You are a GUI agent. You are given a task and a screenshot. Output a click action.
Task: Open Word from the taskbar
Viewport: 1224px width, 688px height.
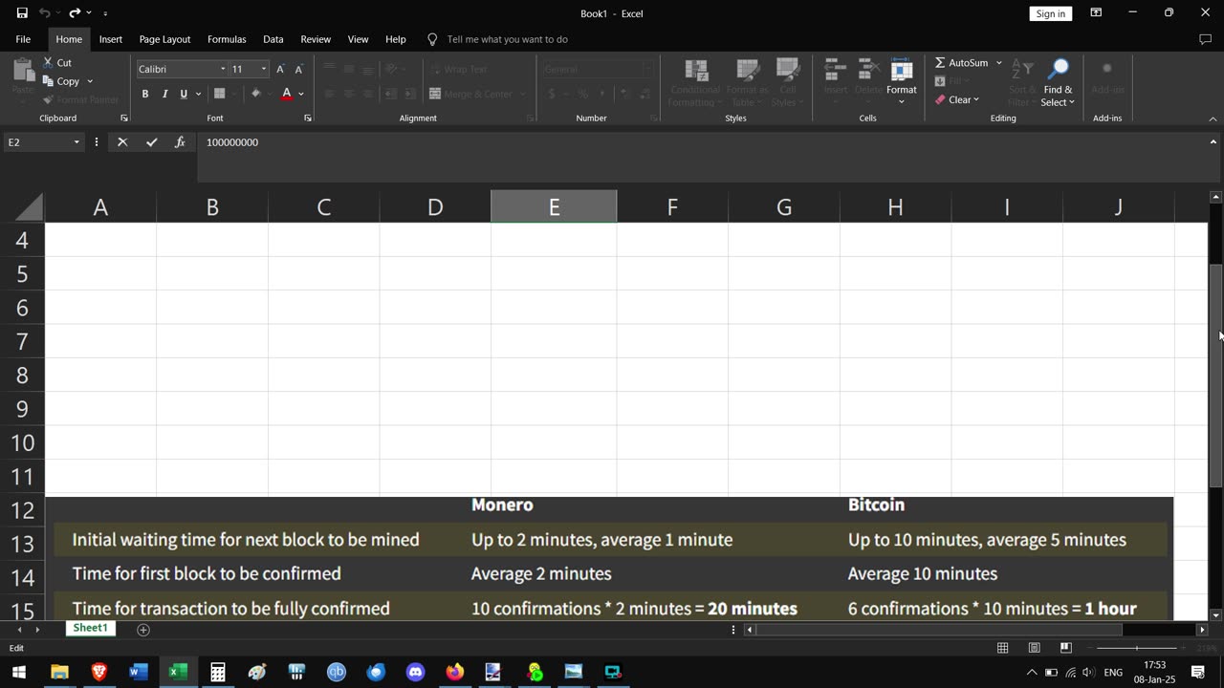tap(139, 672)
